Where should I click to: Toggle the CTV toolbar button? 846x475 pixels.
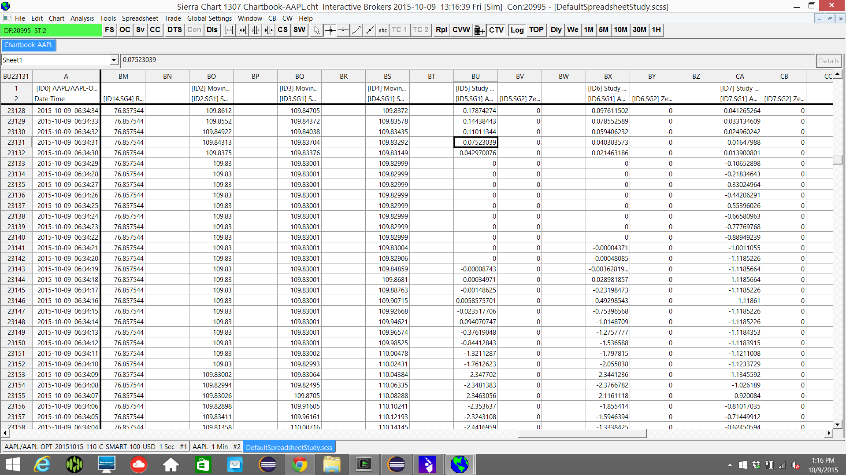click(496, 30)
